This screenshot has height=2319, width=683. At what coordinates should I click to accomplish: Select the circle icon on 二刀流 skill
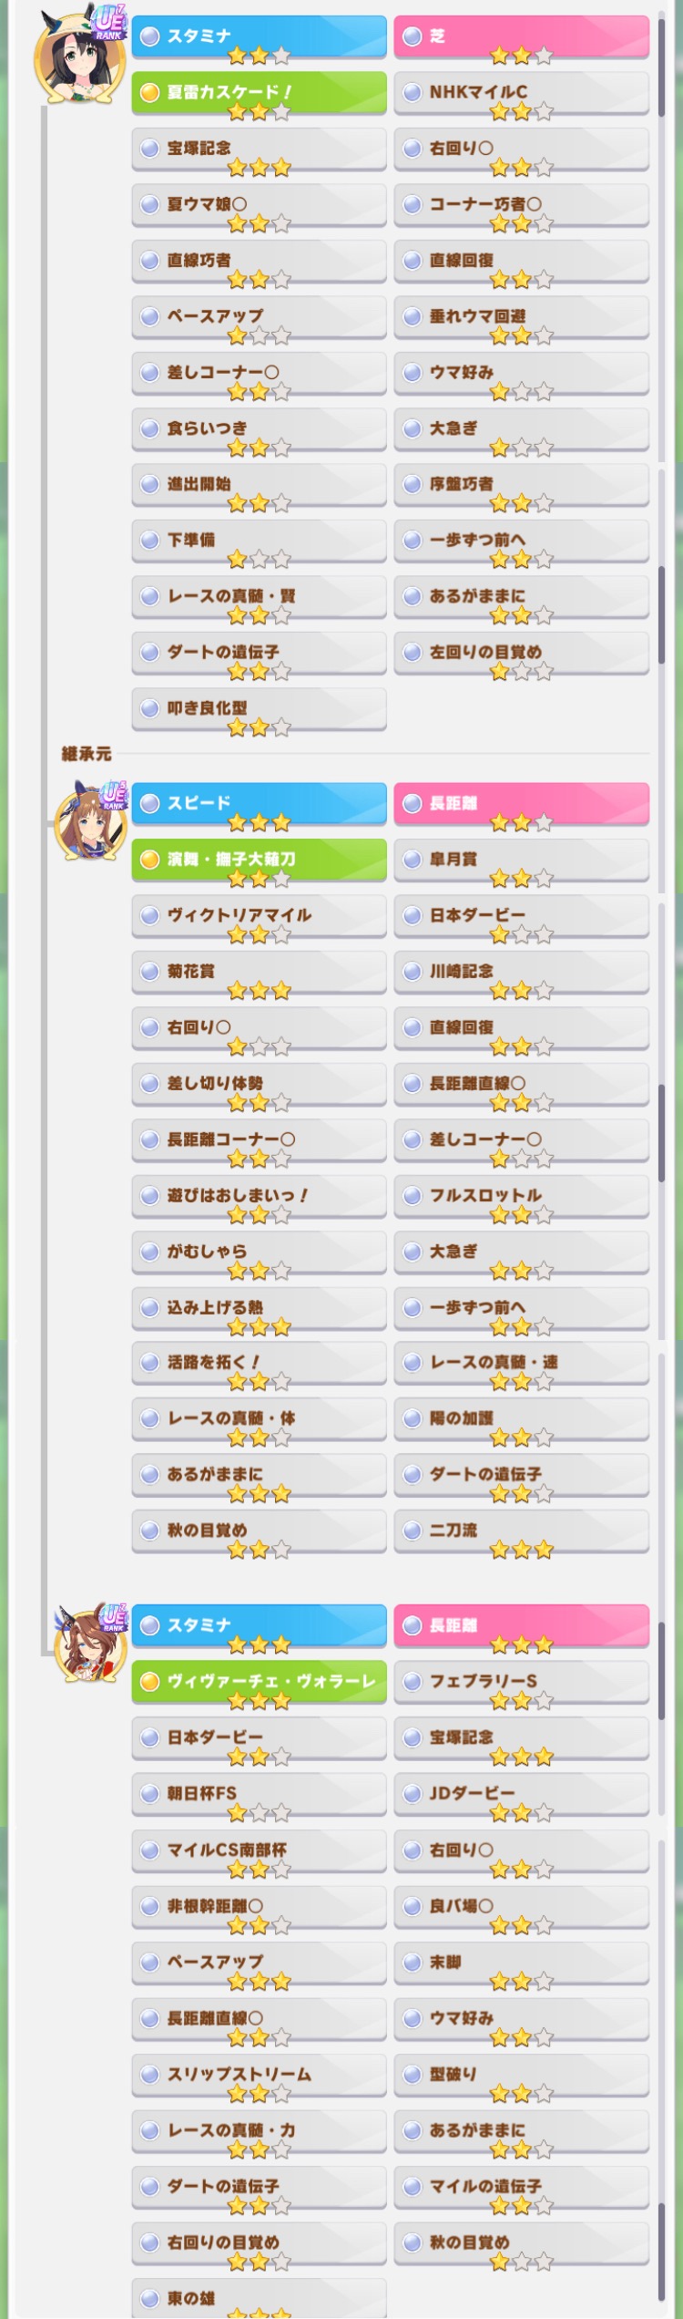coord(413,1531)
